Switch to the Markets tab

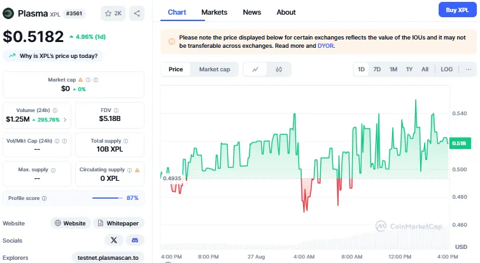(x=214, y=12)
